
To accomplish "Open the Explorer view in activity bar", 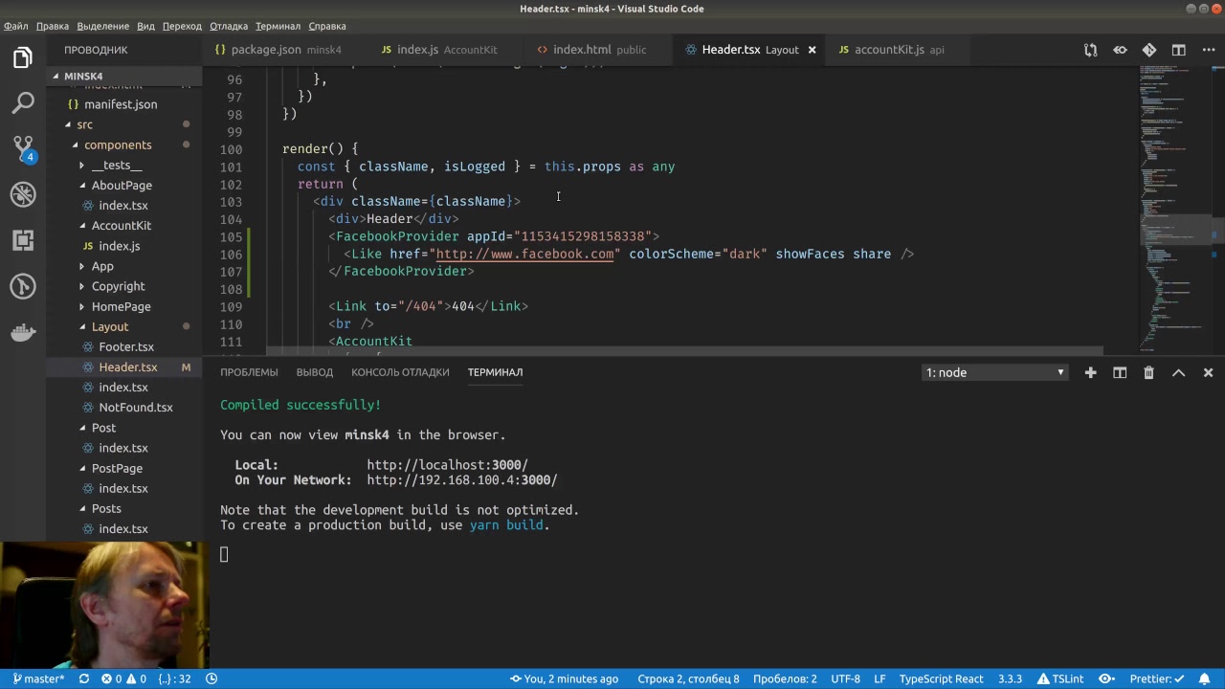I will coord(23,58).
